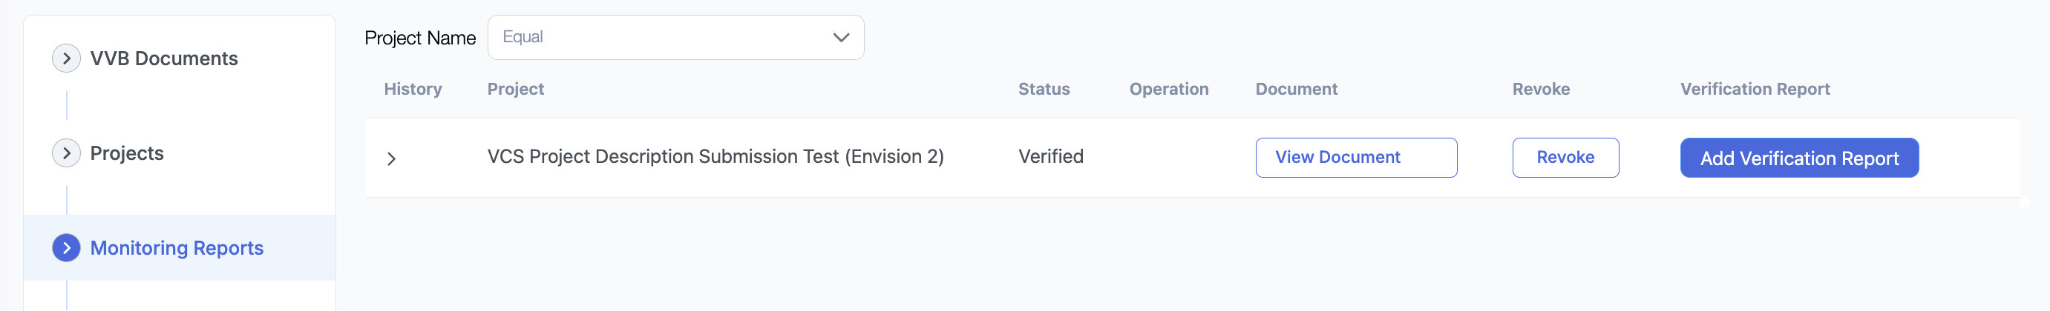Screen dimensions: 2050x311
Task: Click the Projects circle arrow icon
Action: (x=66, y=153)
